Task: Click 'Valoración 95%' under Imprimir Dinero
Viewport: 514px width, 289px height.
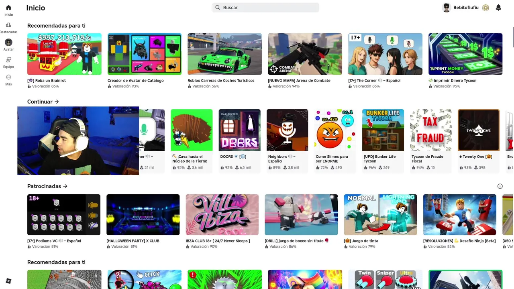Action: pyautogui.click(x=447, y=86)
